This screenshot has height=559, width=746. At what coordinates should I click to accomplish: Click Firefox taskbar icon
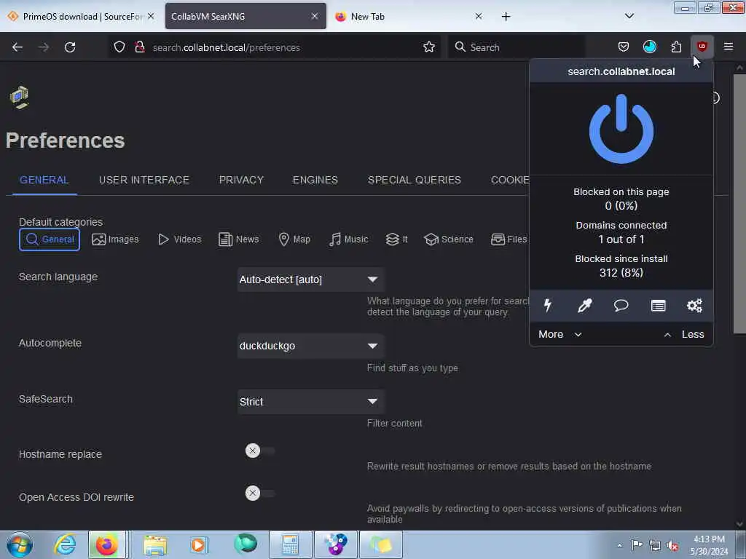click(106, 544)
